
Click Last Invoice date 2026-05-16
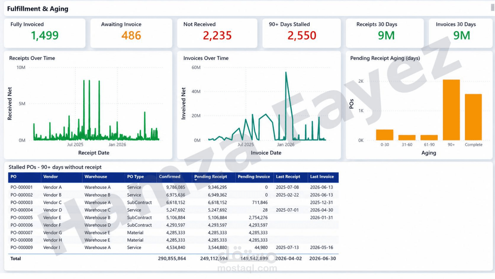321,248
